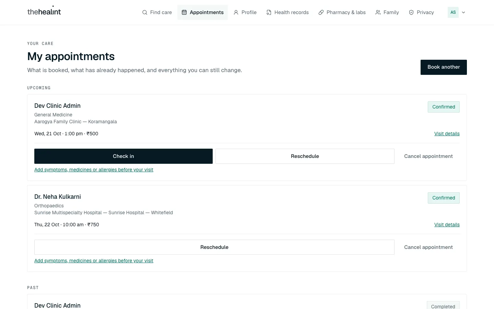This screenshot has height=309, width=494.
Task: Click the Appointments calendar icon
Action: [x=184, y=12]
